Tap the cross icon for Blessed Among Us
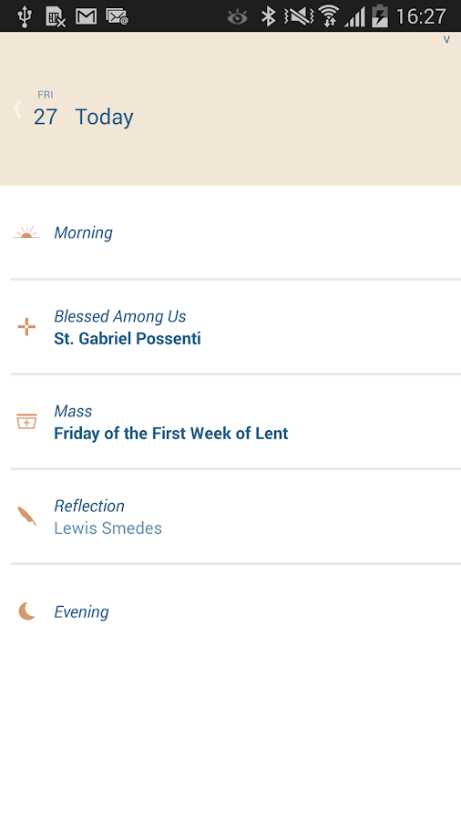This screenshot has height=820, width=461. pyautogui.click(x=26, y=327)
